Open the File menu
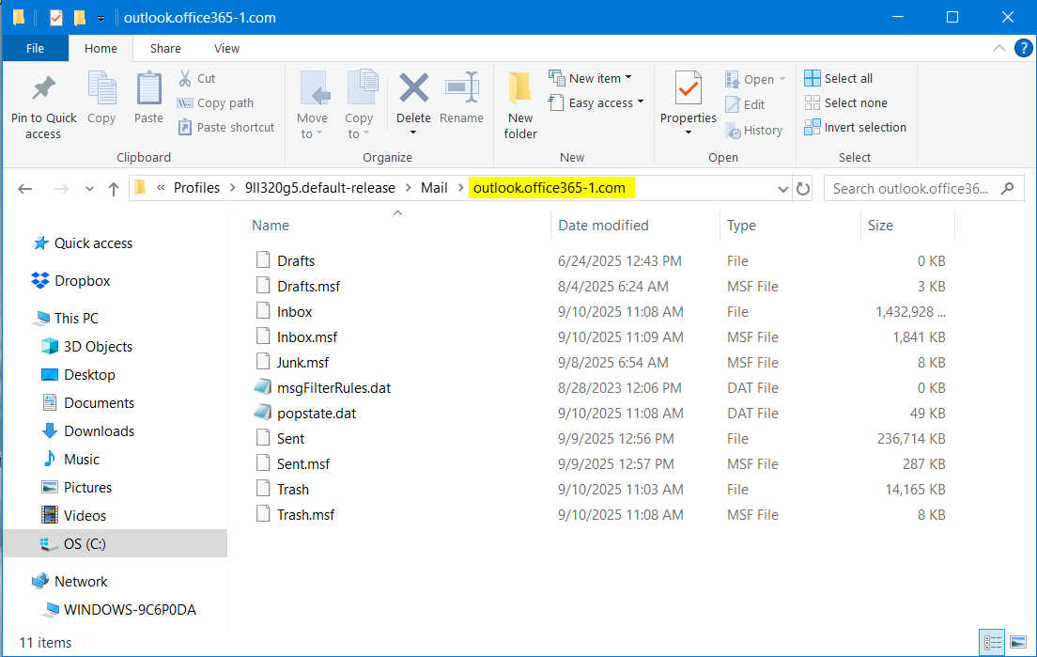The width and height of the screenshot is (1037, 657). (35, 48)
